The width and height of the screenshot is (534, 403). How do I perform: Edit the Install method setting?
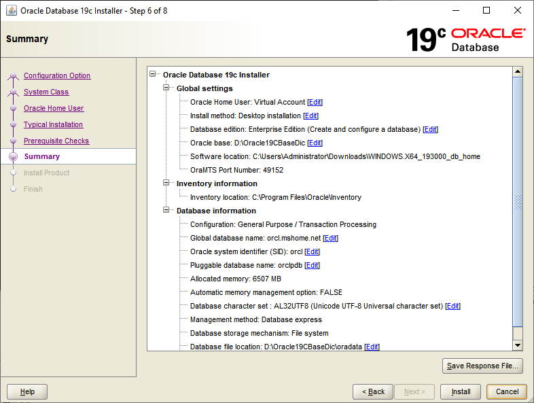[310, 116]
